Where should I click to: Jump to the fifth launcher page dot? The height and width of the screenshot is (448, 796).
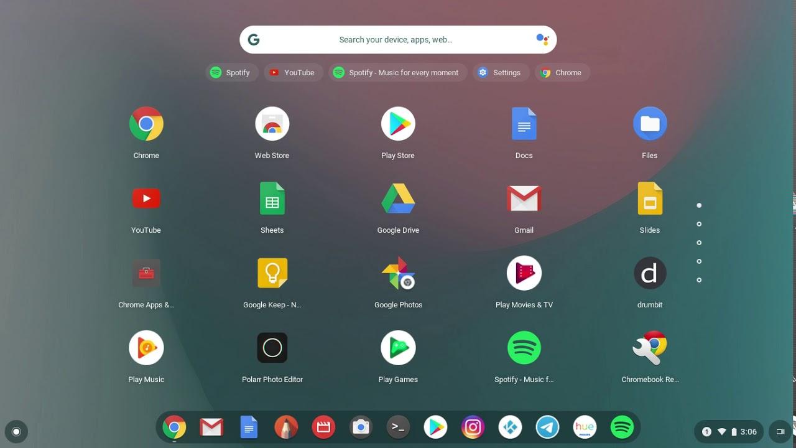click(x=699, y=280)
